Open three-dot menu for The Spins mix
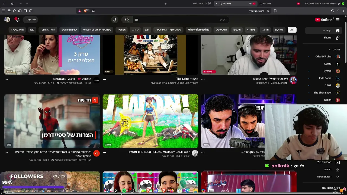347x195 pixels. [105, 79]
